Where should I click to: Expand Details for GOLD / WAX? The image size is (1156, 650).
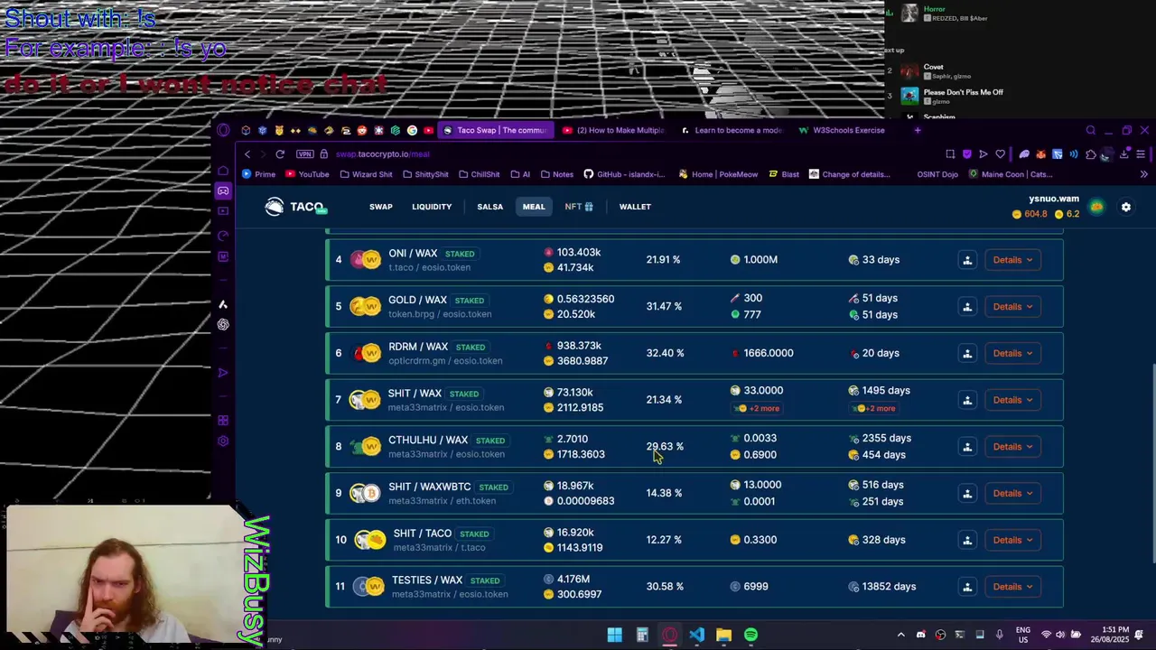(x=1012, y=307)
